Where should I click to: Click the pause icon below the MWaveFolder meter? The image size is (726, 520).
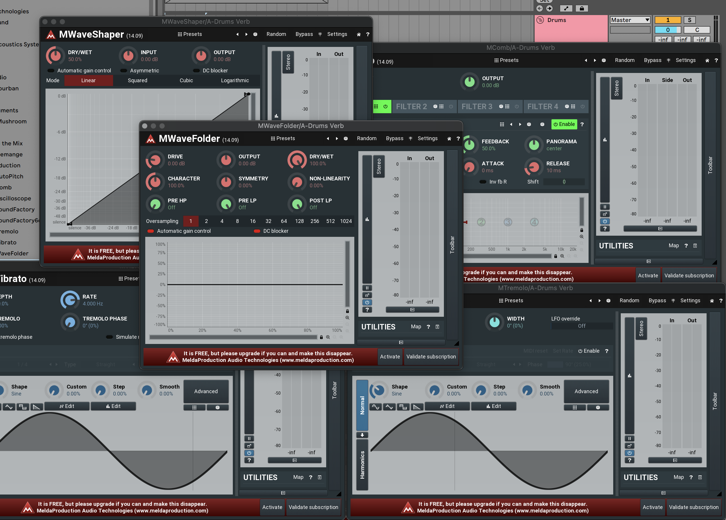[x=367, y=288]
